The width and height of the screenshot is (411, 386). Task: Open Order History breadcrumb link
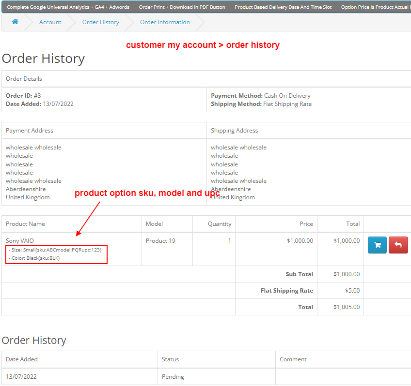(x=100, y=22)
